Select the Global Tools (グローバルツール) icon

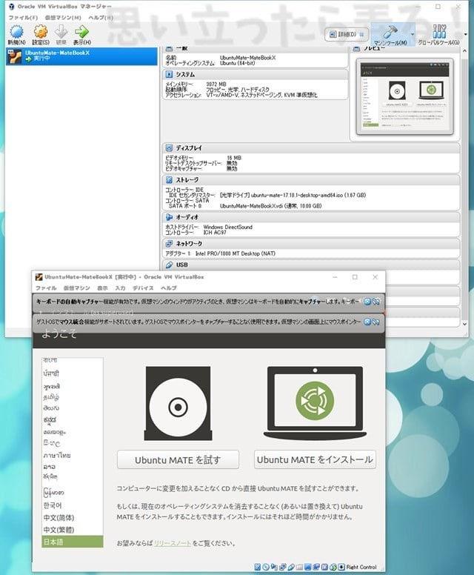[x=438, y=32]
